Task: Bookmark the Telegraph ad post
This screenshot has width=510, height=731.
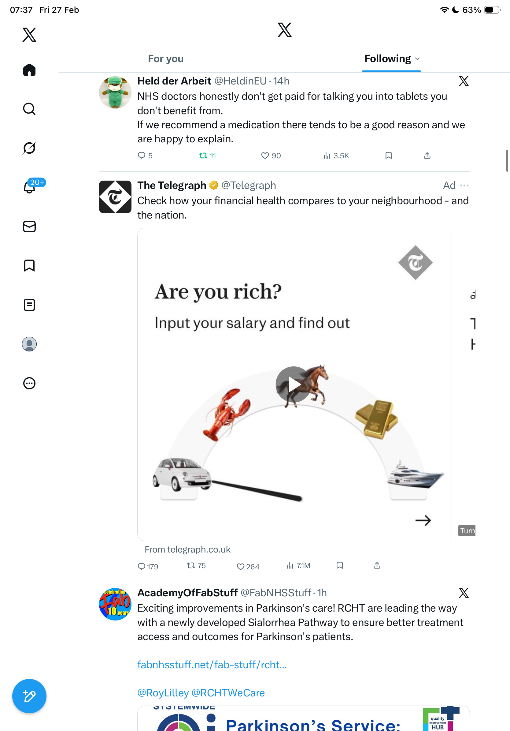Action: coord(340,565)
